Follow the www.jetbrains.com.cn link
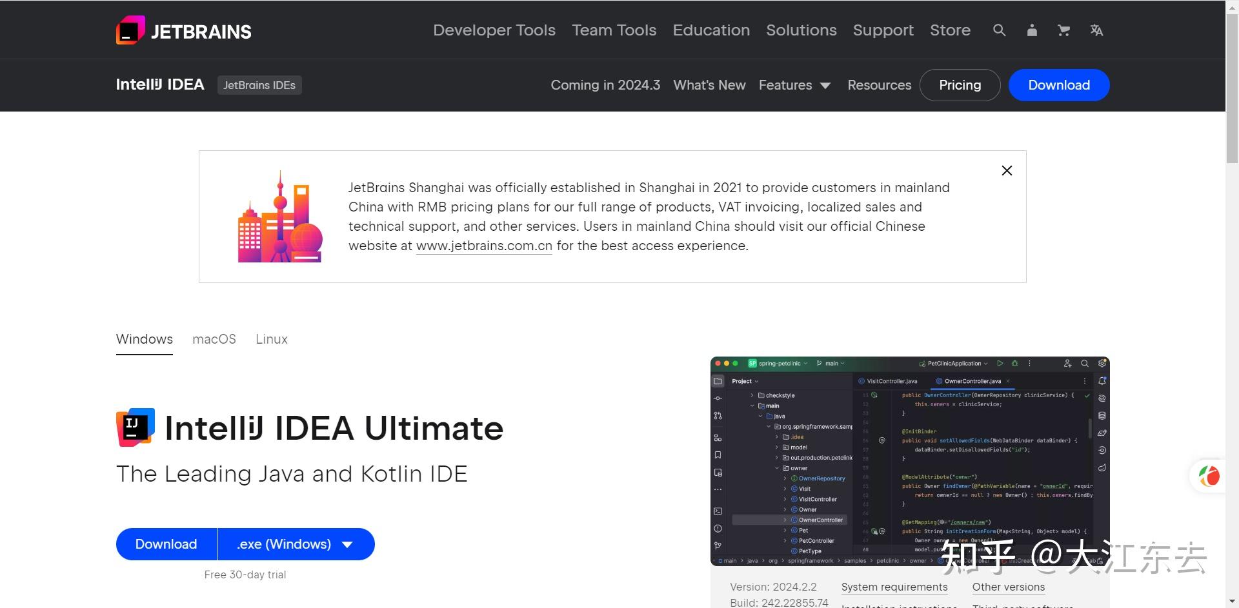This screenshot has height=608, width=1239. (x=484, y=246)
